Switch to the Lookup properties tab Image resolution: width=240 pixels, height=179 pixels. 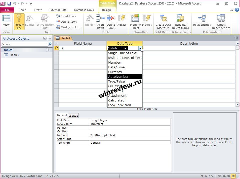tap(73, 116)
